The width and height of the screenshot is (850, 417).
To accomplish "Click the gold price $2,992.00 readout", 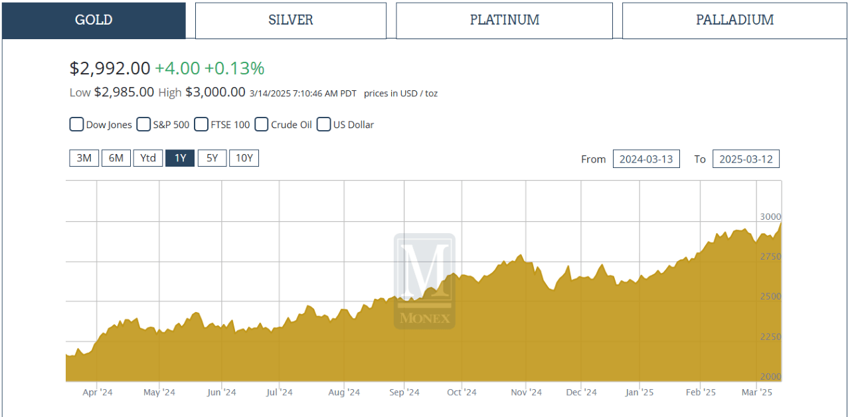I will pos(110,68).
